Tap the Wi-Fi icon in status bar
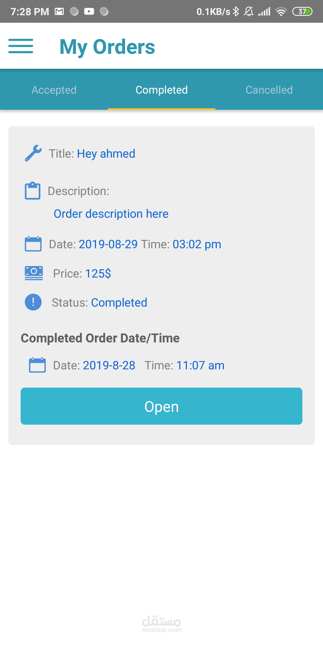 pos(281,11)
